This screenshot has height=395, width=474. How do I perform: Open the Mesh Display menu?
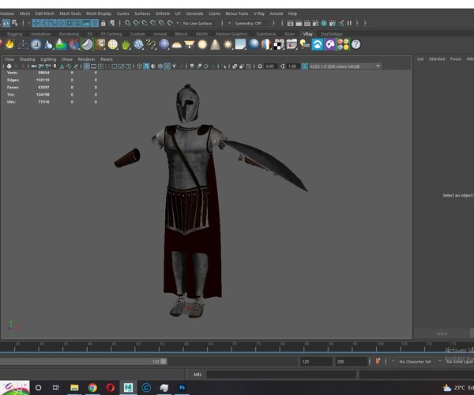pos(99,13)
